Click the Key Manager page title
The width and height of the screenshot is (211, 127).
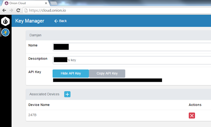coord(30,21)
